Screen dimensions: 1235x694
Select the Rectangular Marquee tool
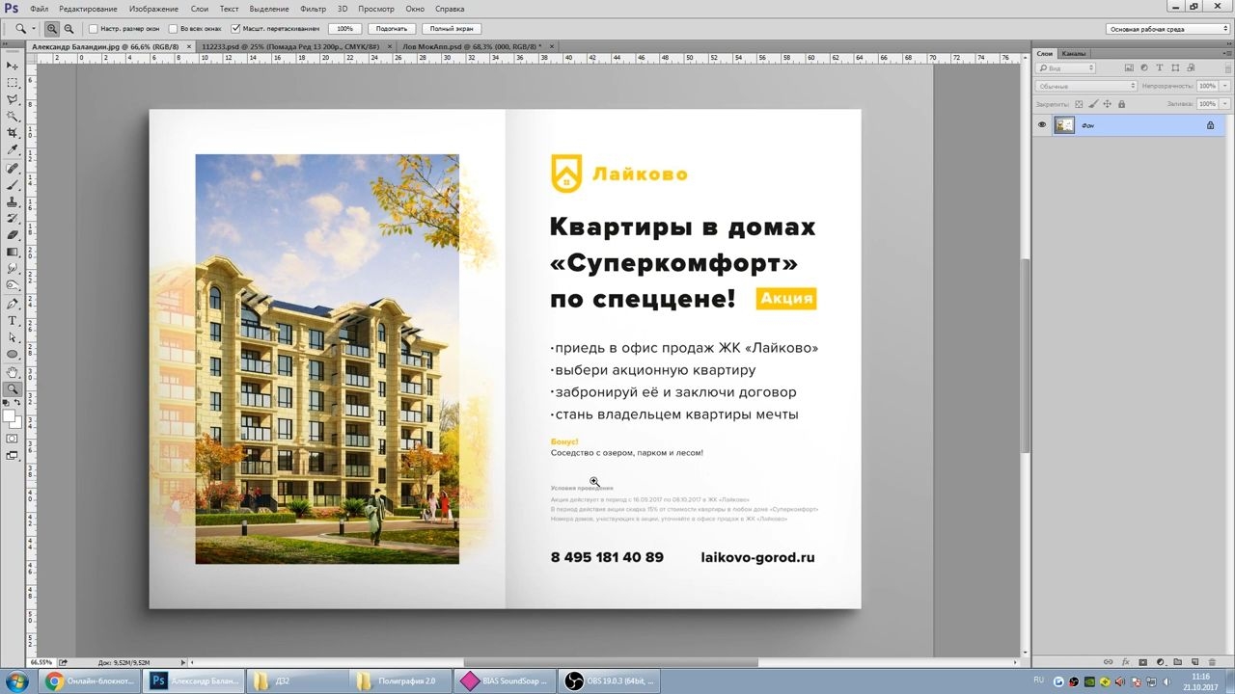(x=13, y=82)
